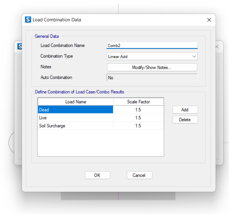Cancel the load combination dialog
The height and width of the screenshot is (214, 229).
[139, 175]
